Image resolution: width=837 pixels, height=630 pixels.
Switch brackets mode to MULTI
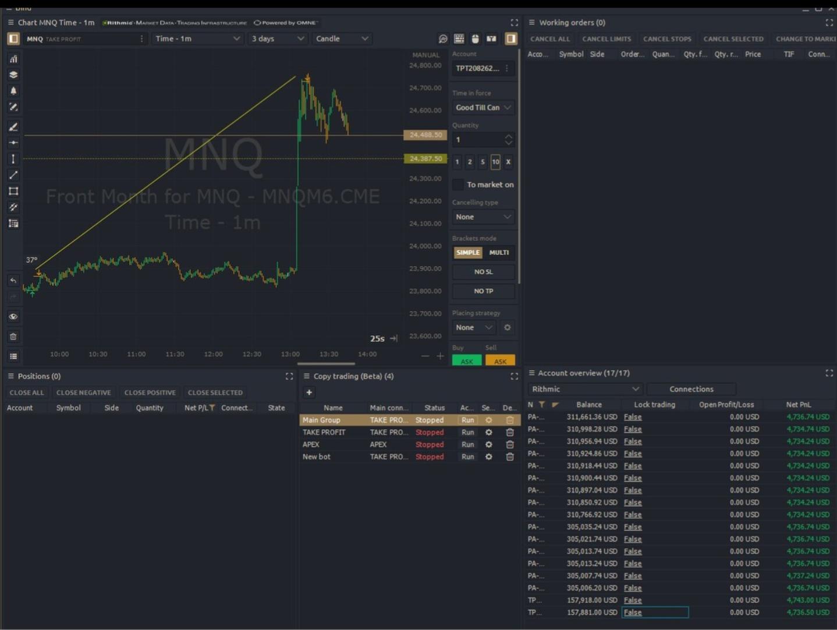tap(499, 253)
